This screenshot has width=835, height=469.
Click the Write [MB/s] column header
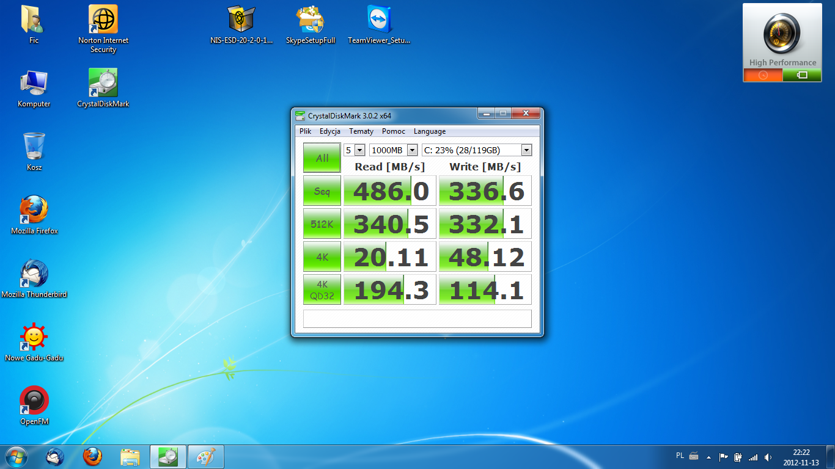[x=485, y=167]
